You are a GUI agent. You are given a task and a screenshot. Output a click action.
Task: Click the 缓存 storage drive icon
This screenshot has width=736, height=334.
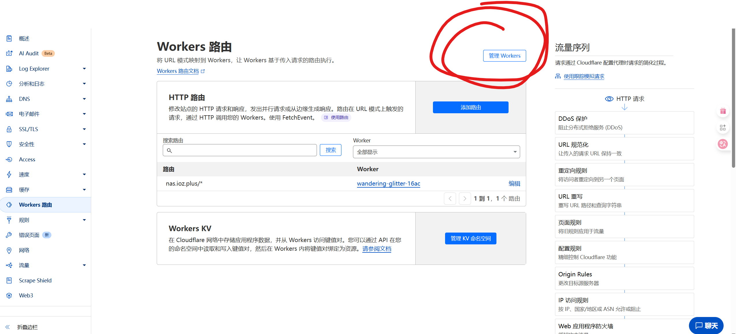(9, 190)
